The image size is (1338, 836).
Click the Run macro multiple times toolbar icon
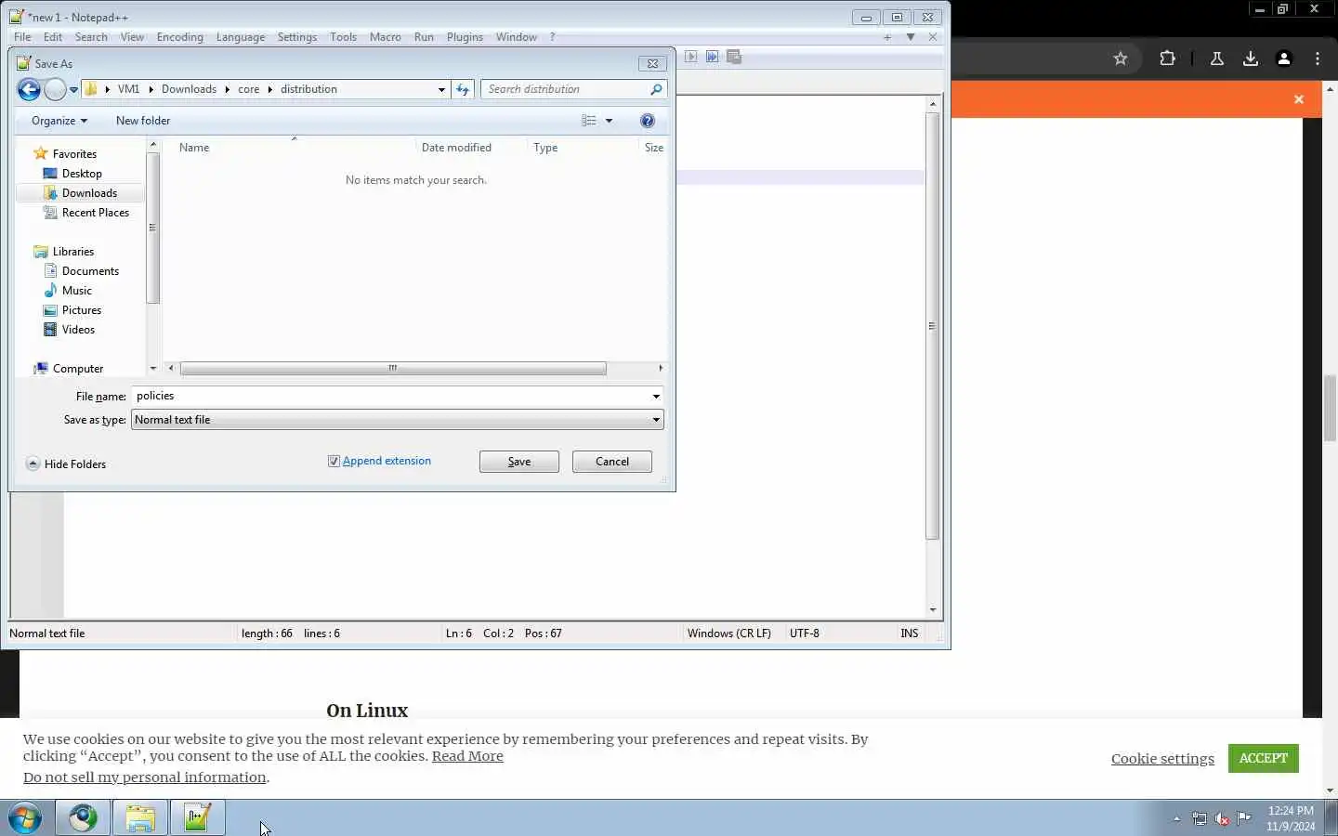[712, 57]
